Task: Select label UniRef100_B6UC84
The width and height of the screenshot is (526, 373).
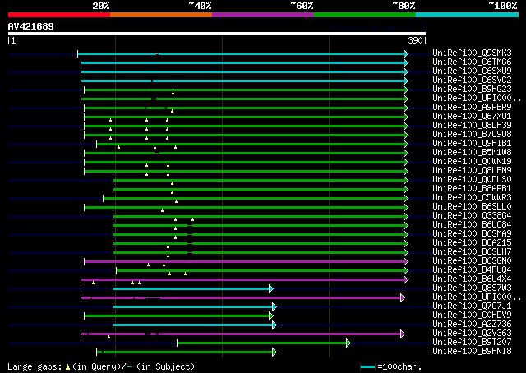Action: (472, 225)
